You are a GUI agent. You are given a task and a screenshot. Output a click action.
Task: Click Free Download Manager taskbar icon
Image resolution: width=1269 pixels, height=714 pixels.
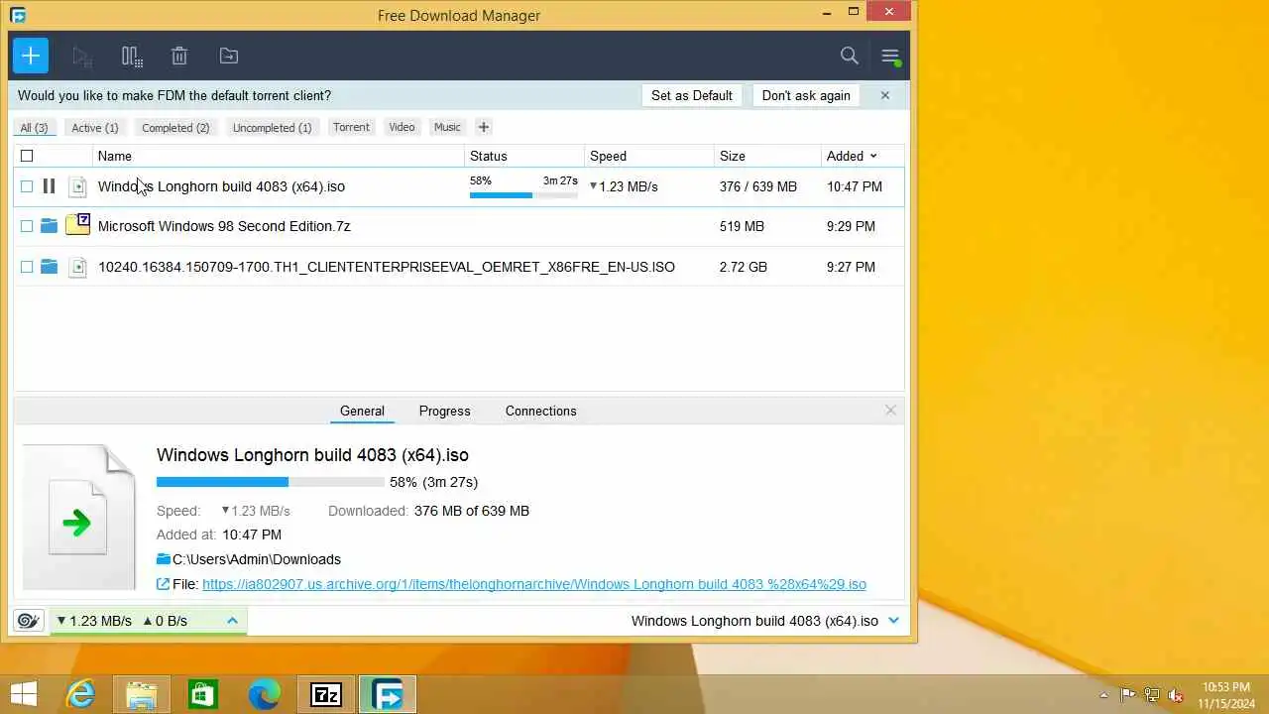388,695
